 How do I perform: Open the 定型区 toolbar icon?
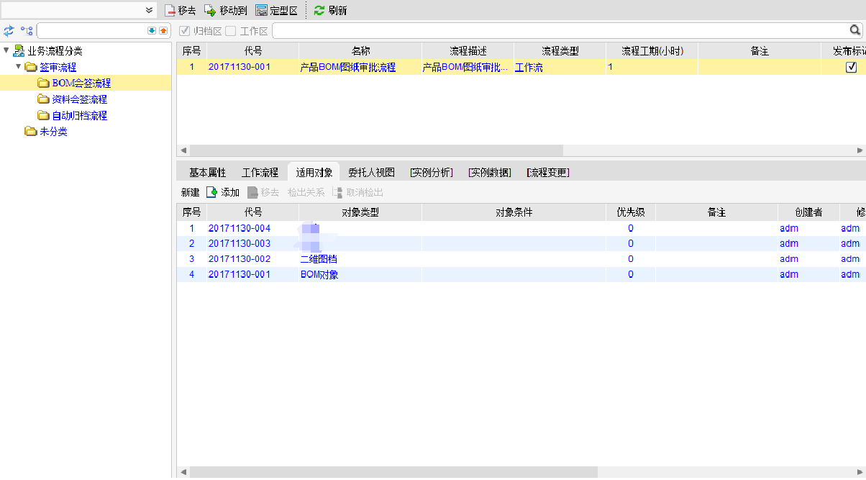[262, 11]
